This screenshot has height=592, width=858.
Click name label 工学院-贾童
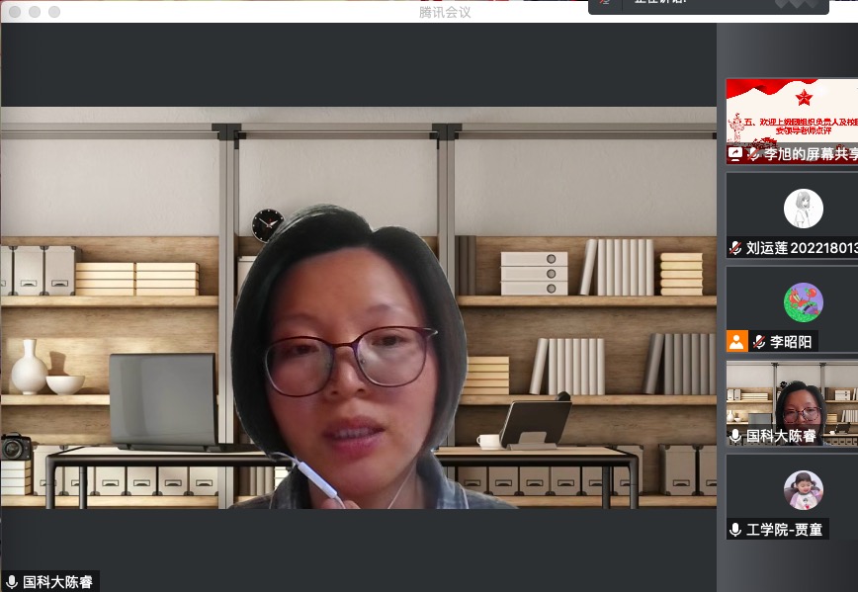[785, 530]
